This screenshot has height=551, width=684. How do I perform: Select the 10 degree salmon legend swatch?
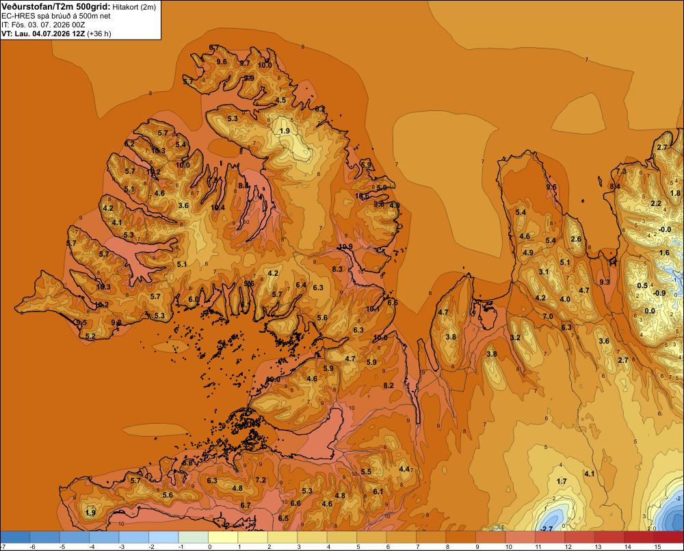[520, 537]
